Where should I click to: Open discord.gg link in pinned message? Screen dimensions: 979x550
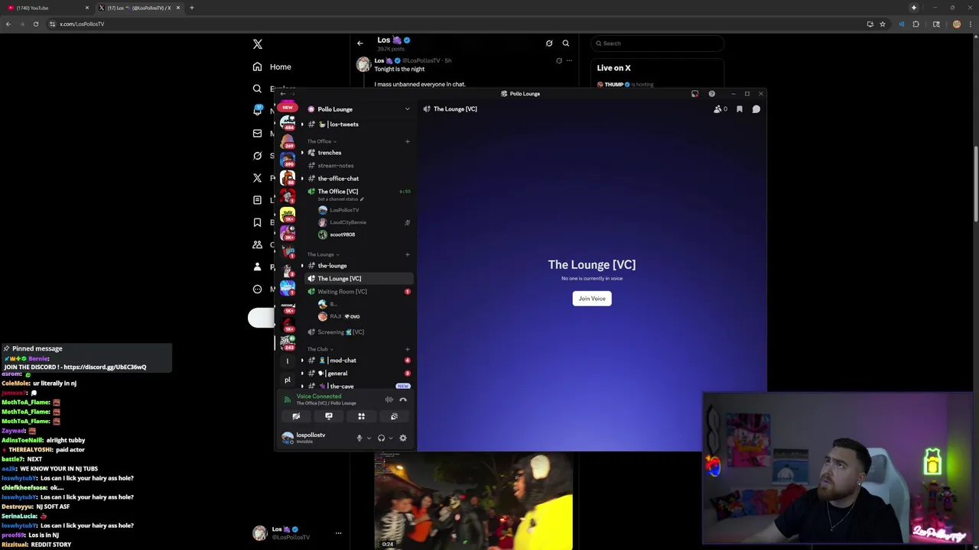pyautogui.click(x=105, y=367)
